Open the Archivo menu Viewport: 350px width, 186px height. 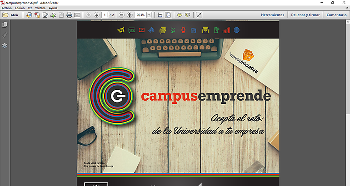(6, 8)
